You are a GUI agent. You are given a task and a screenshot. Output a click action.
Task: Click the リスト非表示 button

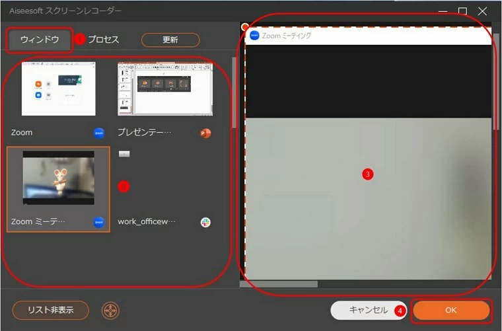51,310
